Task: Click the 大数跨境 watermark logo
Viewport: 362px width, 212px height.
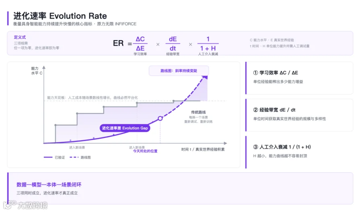Action: tap(25, 205)
